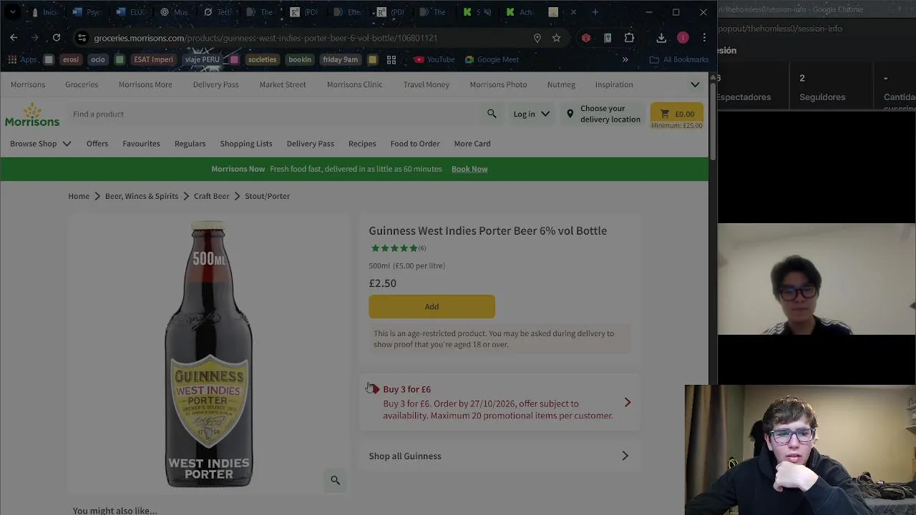Click the red offer tag icon

pos(374,389)
